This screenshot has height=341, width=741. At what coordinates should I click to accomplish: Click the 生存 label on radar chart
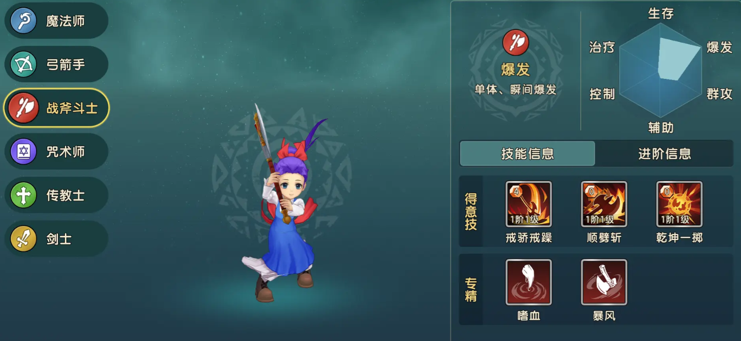click(x=661, y=14)
